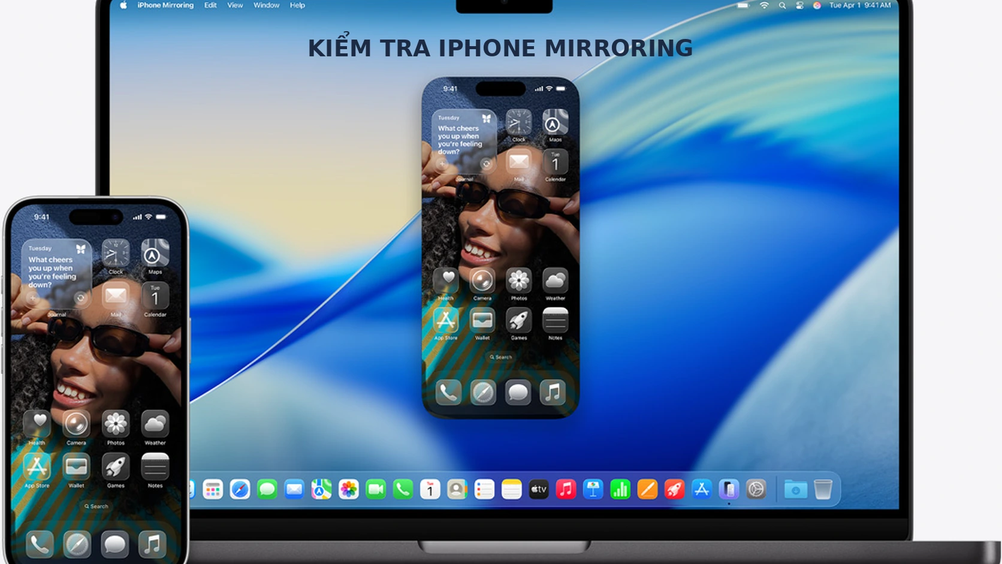
Task: Launch Keynote from the Mac Dock
Action: (x=593, y=490)
